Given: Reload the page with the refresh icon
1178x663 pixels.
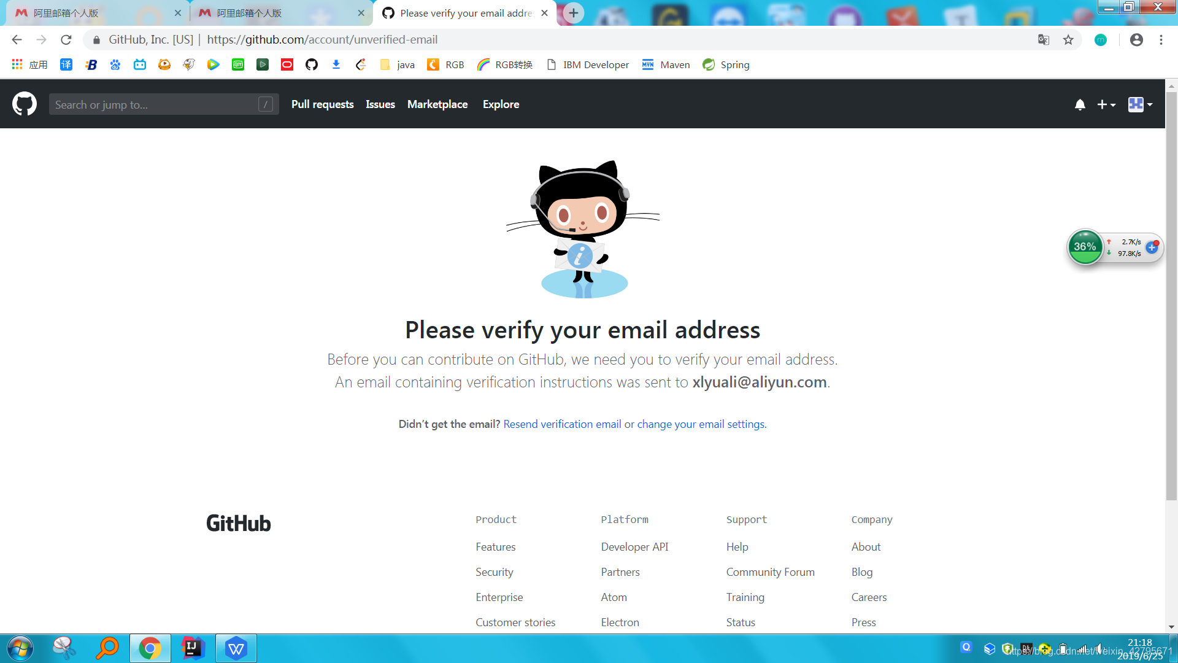Looking at the screenshot, I should 66,40.
